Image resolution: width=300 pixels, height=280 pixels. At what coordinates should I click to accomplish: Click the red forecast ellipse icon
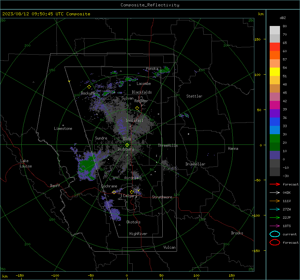(x=275, y=242)
